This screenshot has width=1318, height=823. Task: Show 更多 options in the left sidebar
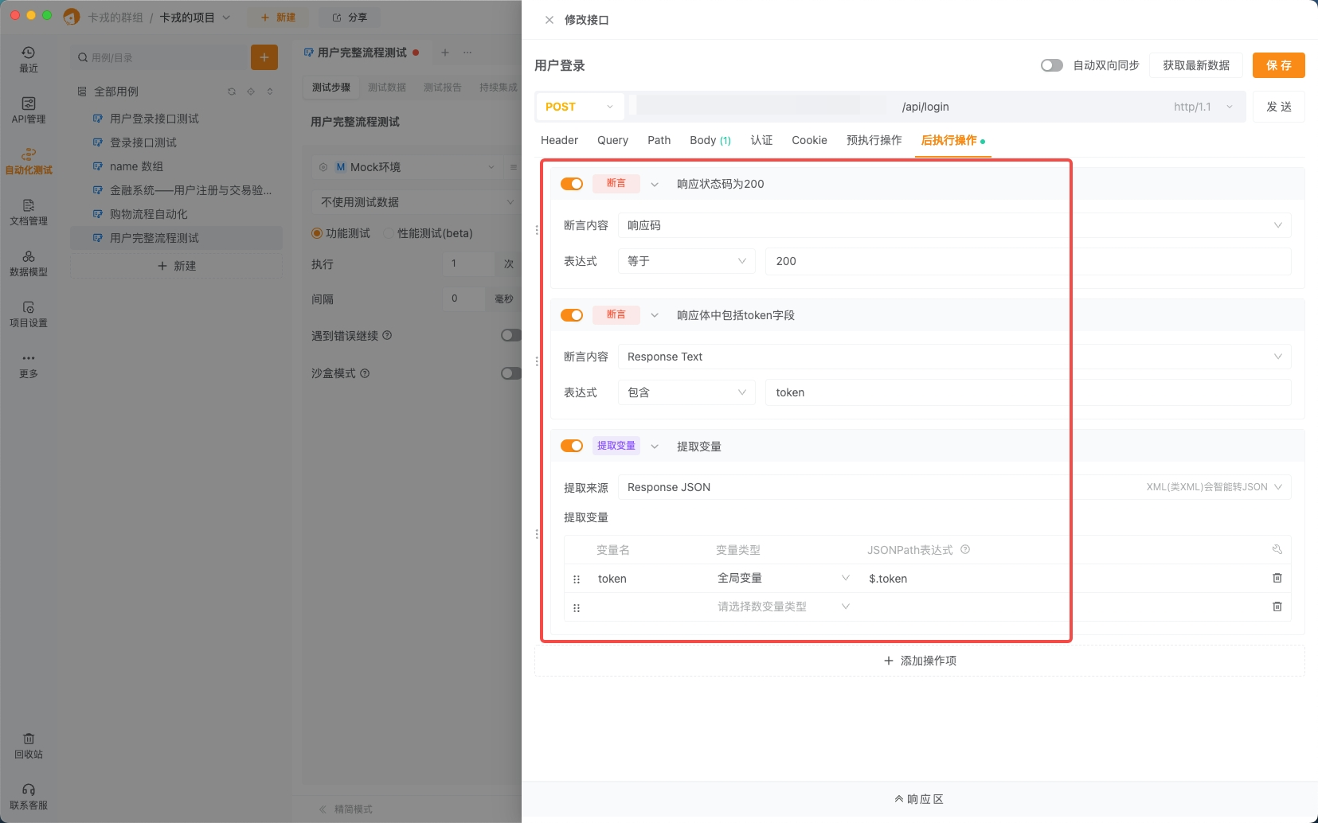coord(29,365)
